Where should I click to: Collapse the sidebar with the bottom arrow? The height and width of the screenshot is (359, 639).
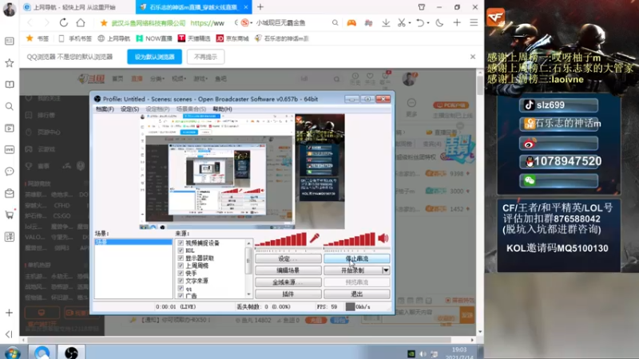click(9, 334)
